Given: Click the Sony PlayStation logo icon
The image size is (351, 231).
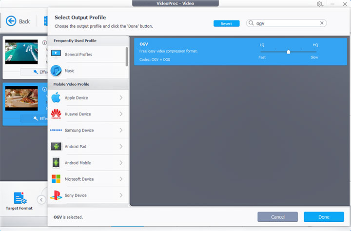Looking at the screenshot, I should click(x=56, y=195).
